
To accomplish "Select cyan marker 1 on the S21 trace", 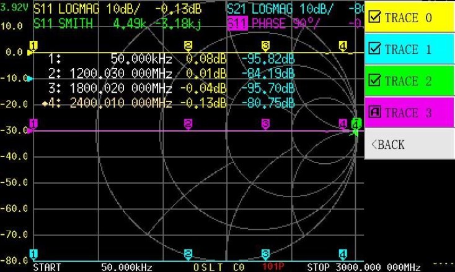I will pyautogui.click(x=34, y=255).
